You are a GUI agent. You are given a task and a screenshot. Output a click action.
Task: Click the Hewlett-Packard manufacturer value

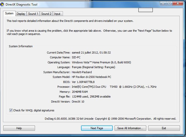click(82, 72)
